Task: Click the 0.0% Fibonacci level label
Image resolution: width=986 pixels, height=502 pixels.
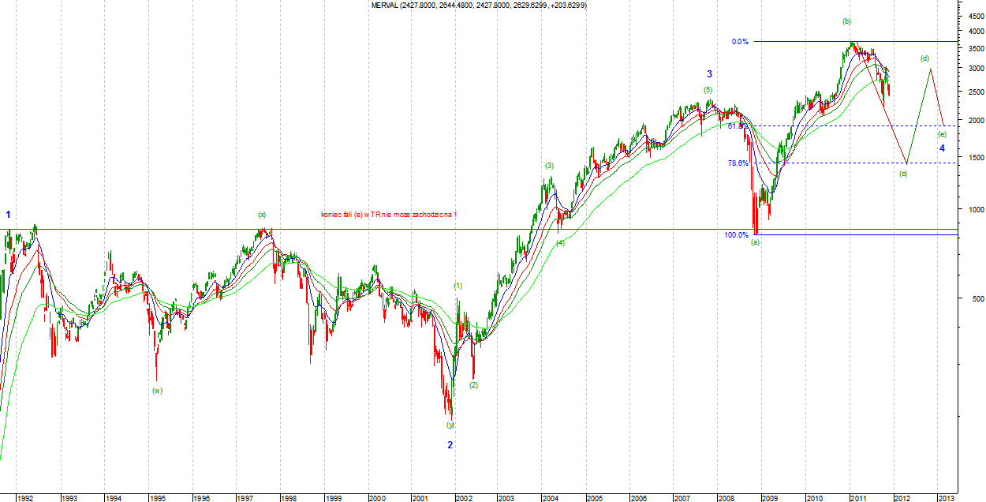Action: coord(739,42)
